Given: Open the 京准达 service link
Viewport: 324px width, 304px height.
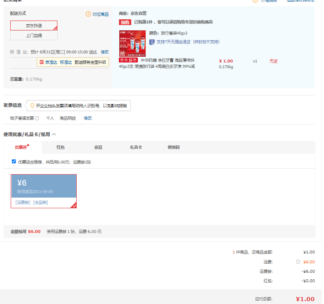Looking at the screenshot, I should [x=51, y=62].
